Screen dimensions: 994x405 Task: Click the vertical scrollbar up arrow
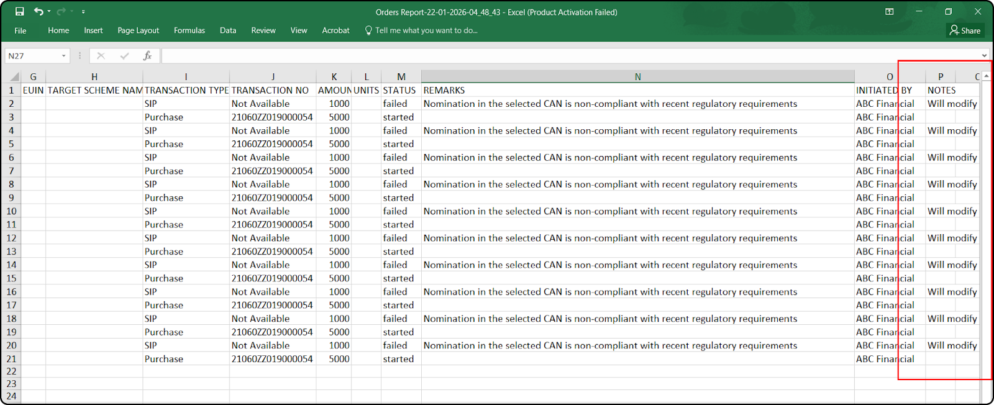[987, 76]
